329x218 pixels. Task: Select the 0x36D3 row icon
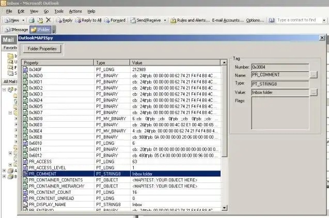[25, 94]
